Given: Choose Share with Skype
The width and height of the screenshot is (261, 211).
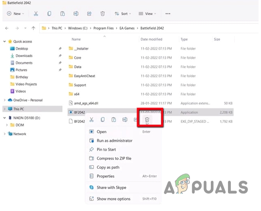Looking at the screenshot, I should pyautogui.click(x=123, y=187).
